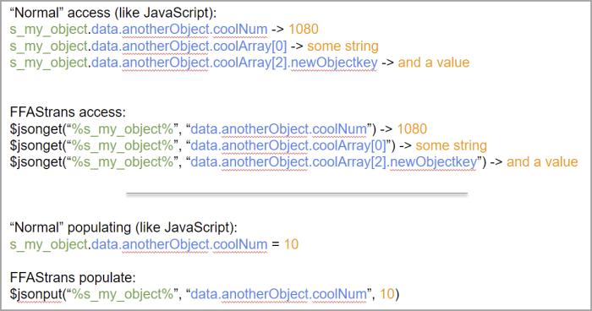Click the orange 1080 after $jsonget
Viewport: 592px width, 311px height.
(x=412, y=129)
